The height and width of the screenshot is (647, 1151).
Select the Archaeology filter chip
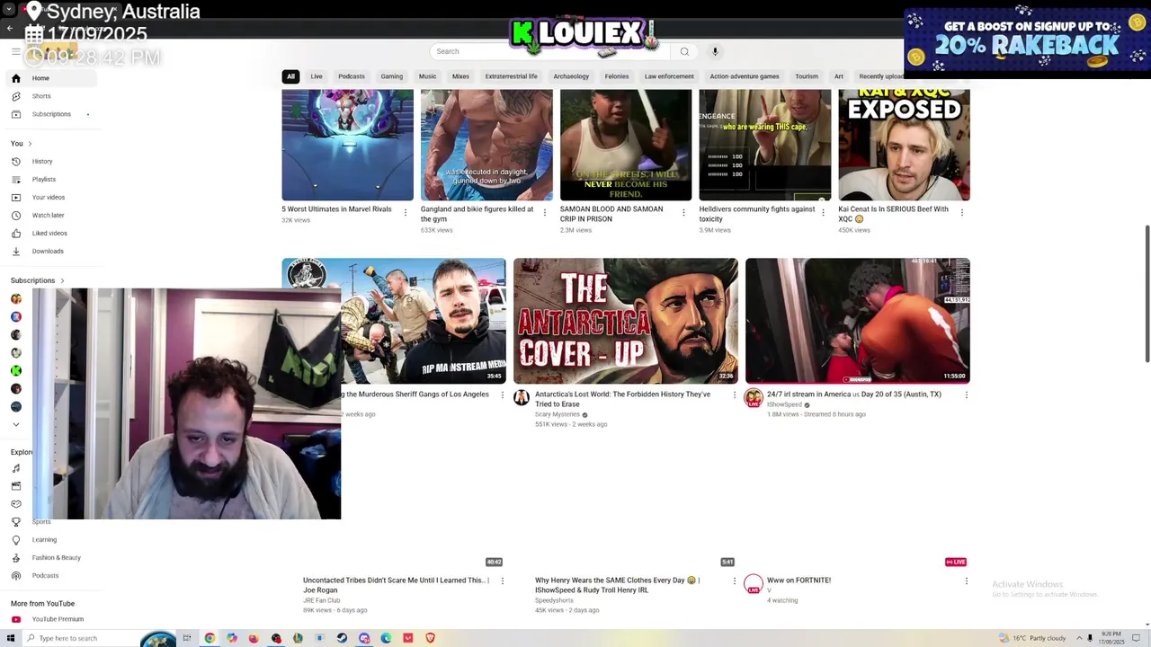(x=571, y=76)
